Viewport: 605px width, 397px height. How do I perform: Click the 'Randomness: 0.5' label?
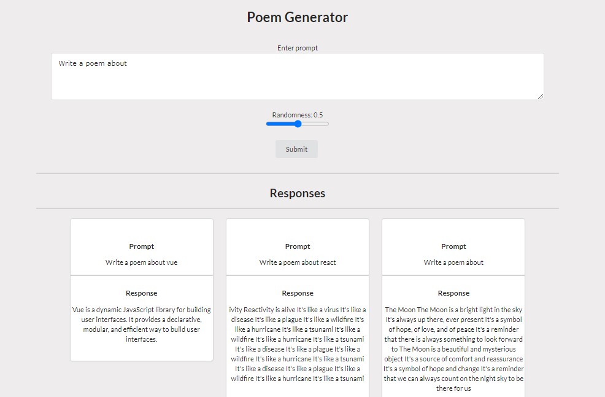tap(297, 114)
